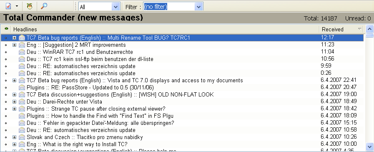Toggle flag dot on 'Tlacitko pro zmenu nabidky' row

(x=6, y=137)
